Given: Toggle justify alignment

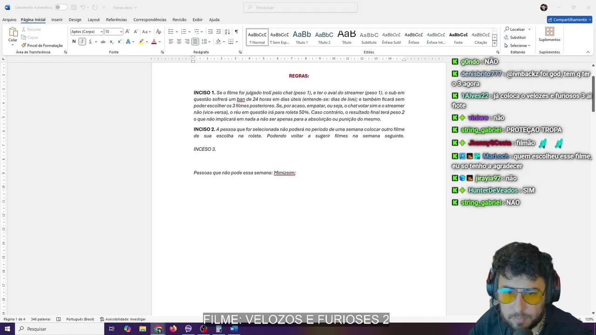Looking at the screenshot, I should click(x=195, y=41).
